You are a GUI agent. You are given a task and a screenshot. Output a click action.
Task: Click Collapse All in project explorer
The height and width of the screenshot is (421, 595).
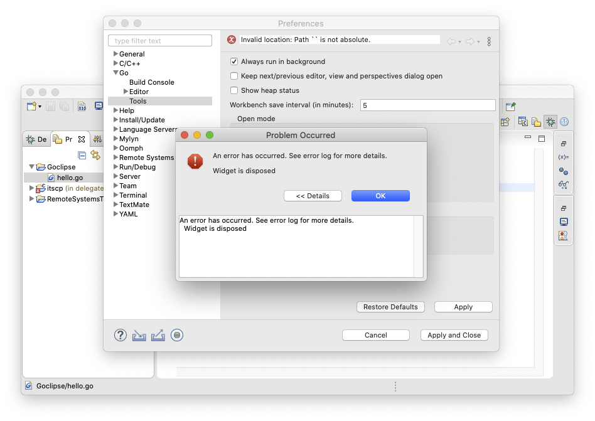click(x=82, y=155)
